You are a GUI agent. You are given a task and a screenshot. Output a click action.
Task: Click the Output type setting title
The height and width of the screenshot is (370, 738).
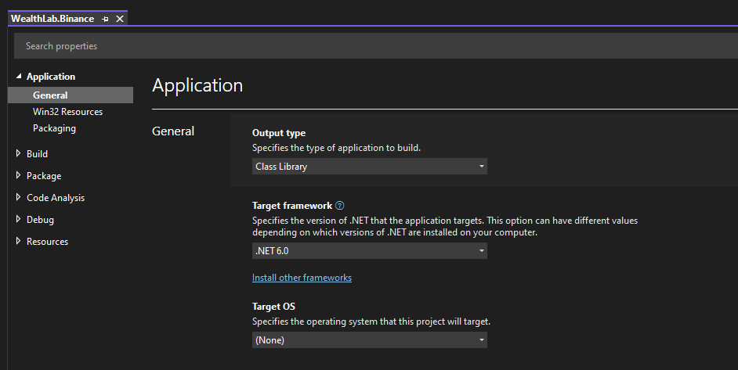(279, 133)
